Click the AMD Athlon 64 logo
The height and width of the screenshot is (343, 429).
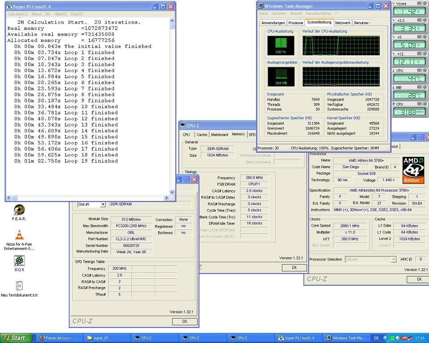coord(413,170)
